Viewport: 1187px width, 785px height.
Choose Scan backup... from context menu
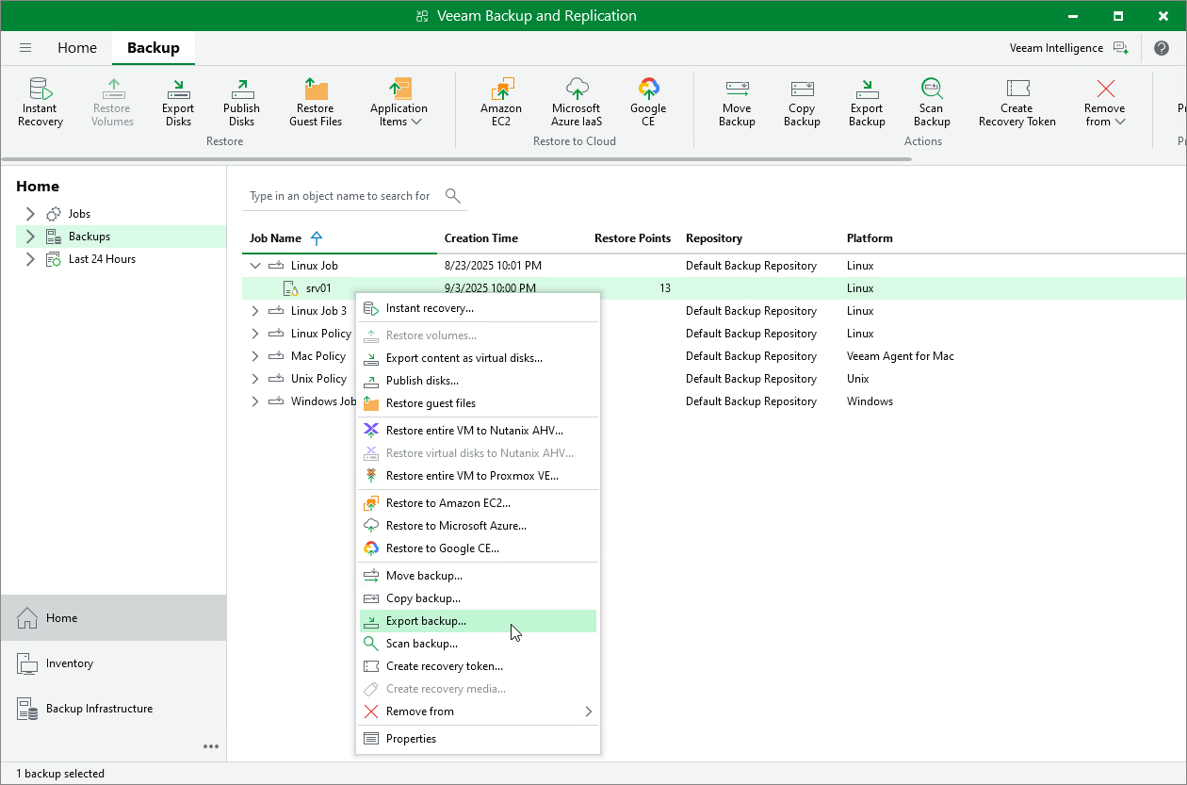(479, 644)
